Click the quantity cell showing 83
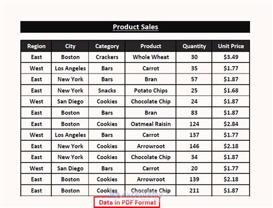The height and width of the screenshot is (208, 273). point(194,113)
